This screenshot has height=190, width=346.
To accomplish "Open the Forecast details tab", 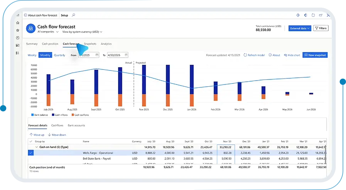I will tap(38, 125).
